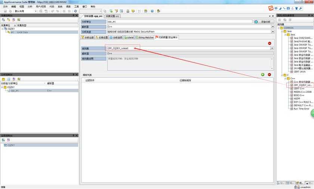Viewport: 314px width, 189px height.
Task: Click the Sogou S icon in the input method bar
Action: 271,8
